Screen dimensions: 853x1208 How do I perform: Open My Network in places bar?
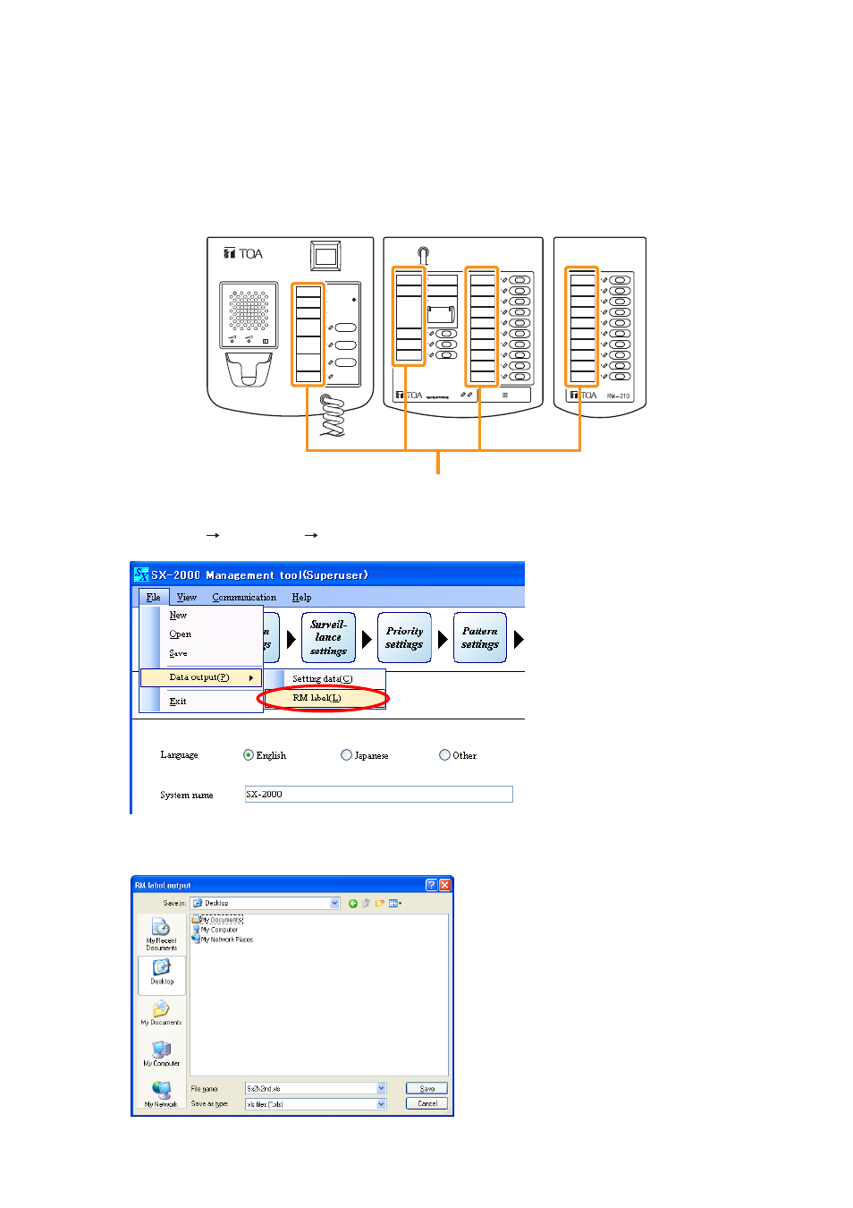coord(161,1094)
